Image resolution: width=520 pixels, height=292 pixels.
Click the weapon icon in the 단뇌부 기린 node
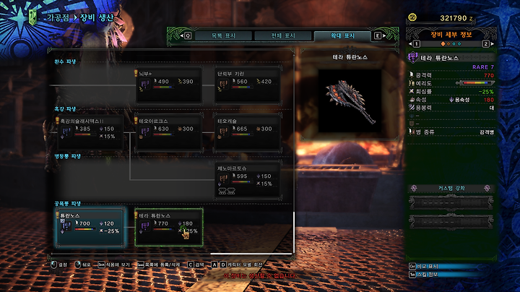click(223, 84)
